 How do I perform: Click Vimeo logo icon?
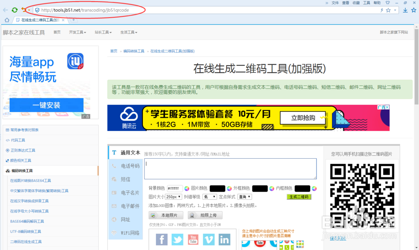coord(208,239)
